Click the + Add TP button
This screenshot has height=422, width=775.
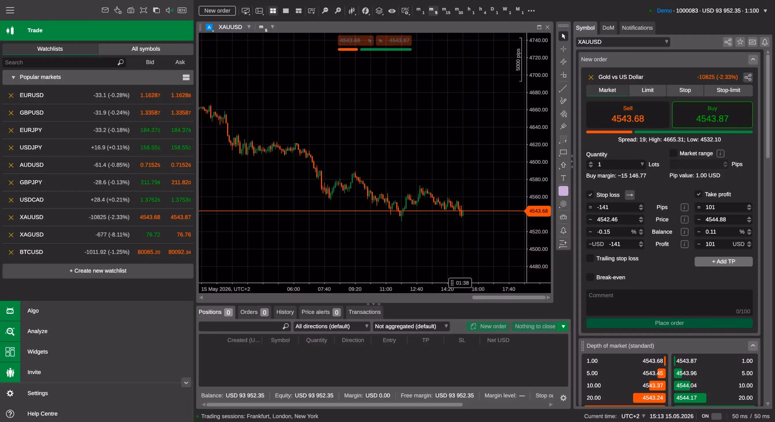pyautogui.click(x=723, y=261)
